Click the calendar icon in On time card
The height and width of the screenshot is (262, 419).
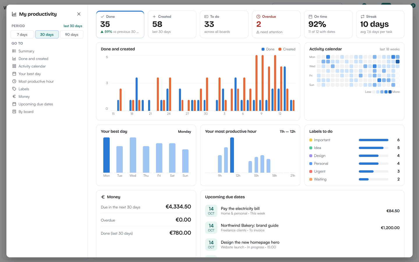tap(310, 17)
